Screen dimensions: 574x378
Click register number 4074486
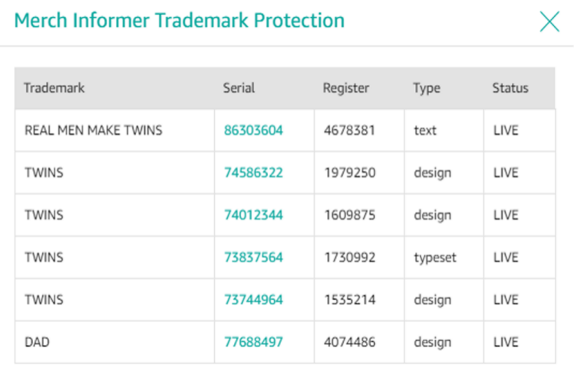(350, 342)
